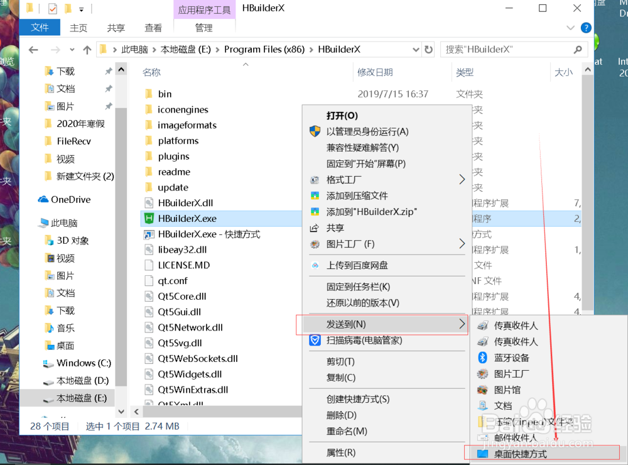Screen dimensions: 628x465
Task: Click the Bluetooth icon beside 蓝牙设备
Action: [482, 358]
